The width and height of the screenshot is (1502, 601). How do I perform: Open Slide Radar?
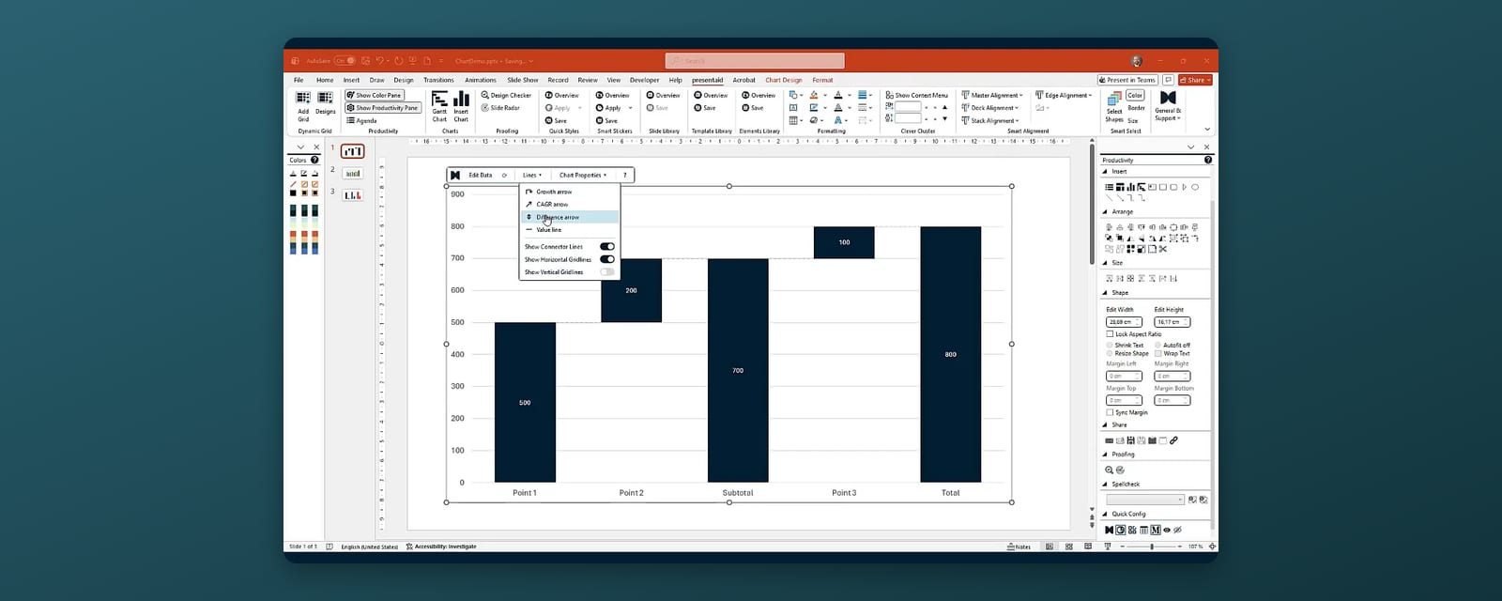tap(500, 108)
